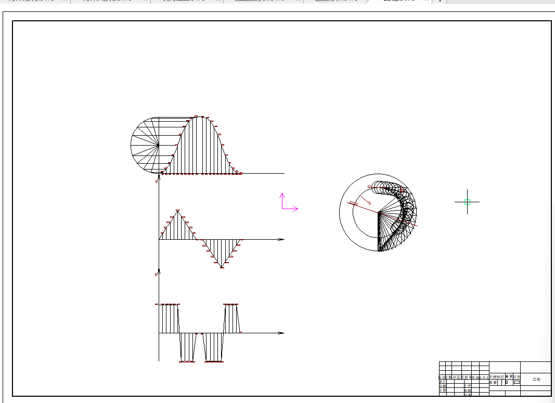Select the curved rotation arrow inside the cam
Screen dimensions: 555x403
coord(366,199)
